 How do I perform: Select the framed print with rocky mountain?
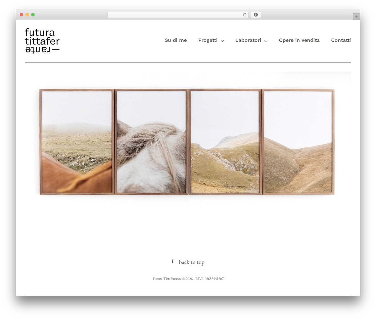point(225,142)
